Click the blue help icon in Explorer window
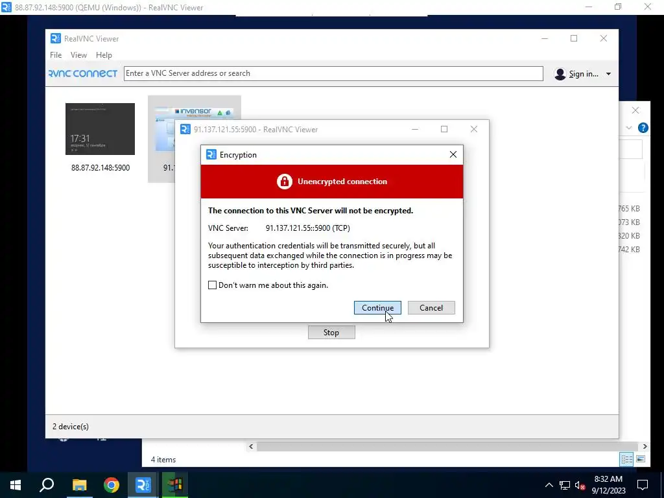 [643, 128]
